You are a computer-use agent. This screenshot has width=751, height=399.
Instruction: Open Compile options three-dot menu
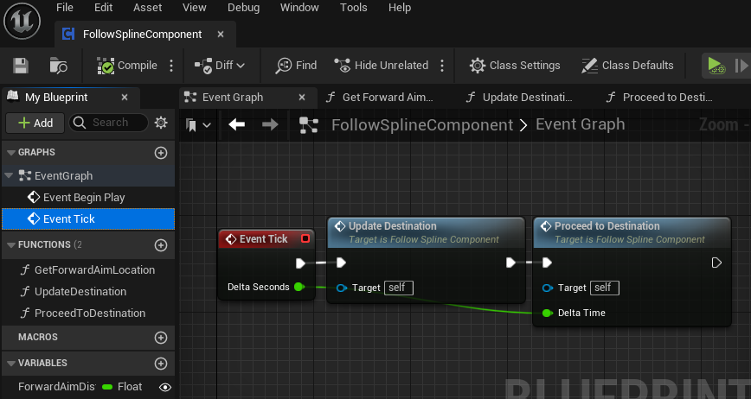click(171, 66)
